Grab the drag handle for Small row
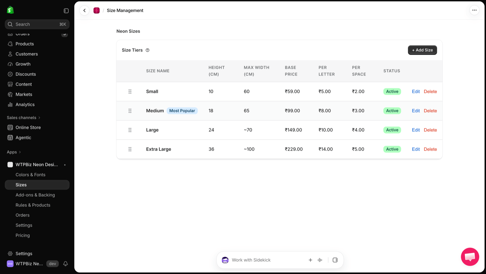The image size is (486, 274). [x=130, y=91]
